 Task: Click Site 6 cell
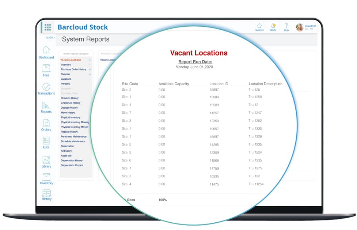click(x=126, y=160)
